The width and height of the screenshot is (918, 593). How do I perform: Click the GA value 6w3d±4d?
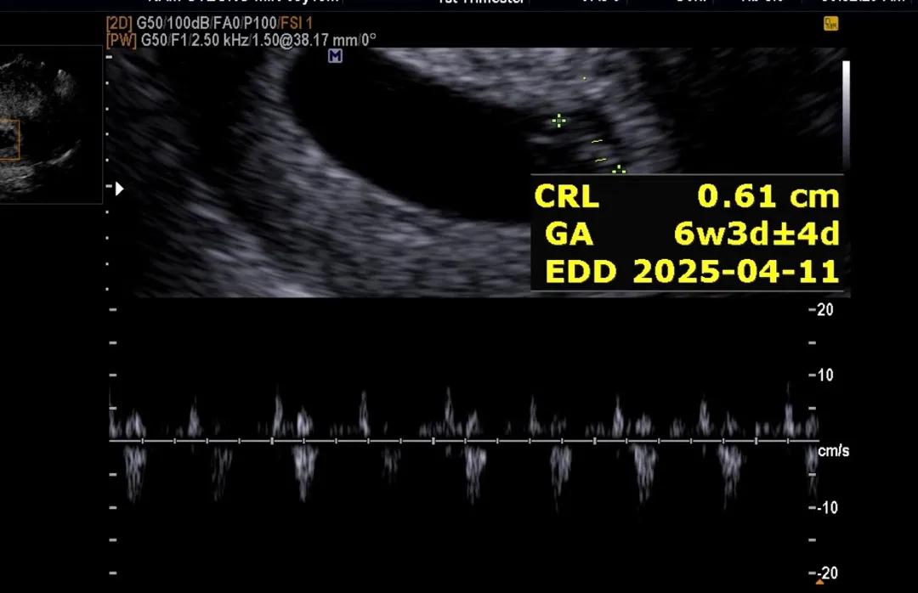[x=756, y=234]
